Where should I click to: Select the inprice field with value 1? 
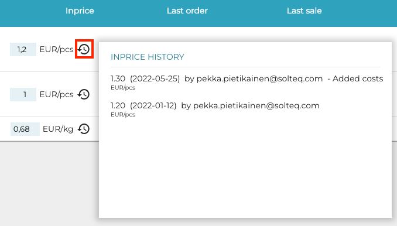click(x=23, y=94)
